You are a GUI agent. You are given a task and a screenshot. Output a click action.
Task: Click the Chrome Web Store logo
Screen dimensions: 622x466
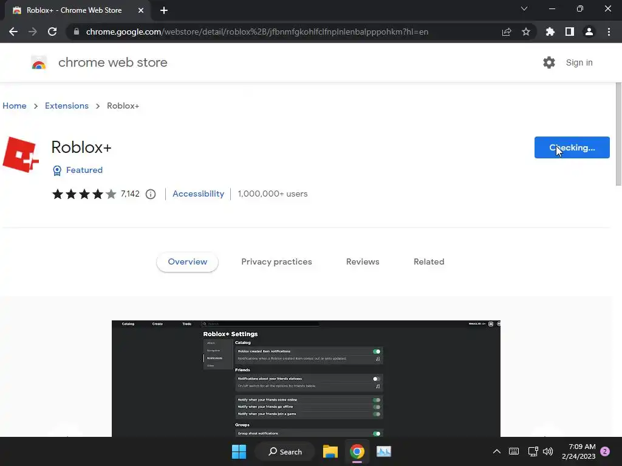(39, 62)
